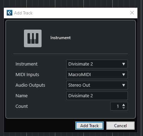Click the Instrument track type label

pyautogui.click(x=61, y=38)
